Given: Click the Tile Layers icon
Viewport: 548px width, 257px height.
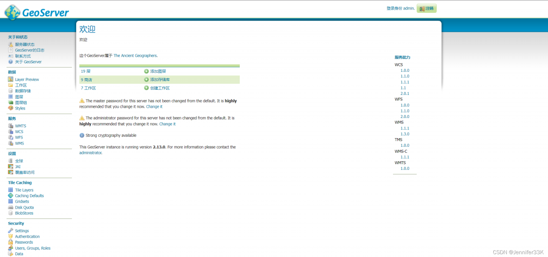Looking at the screenshot, I should click(x=11, y=190).
